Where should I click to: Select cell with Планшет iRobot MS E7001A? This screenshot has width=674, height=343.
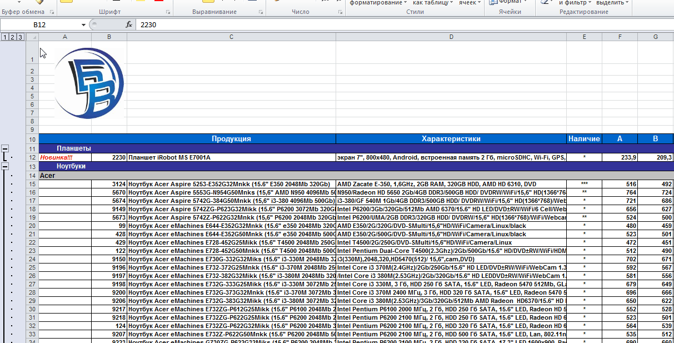click(231, 157)
